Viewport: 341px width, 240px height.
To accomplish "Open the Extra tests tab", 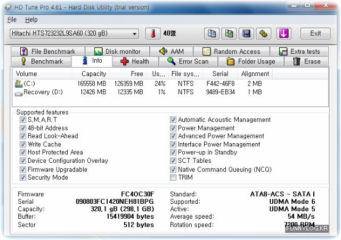I will pos(299,52).
